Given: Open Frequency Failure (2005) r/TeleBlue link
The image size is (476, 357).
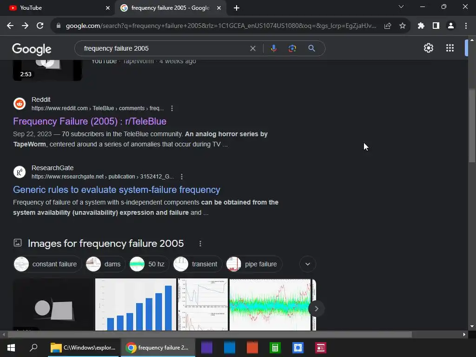Looking at the screenshot, I should 90,121.
